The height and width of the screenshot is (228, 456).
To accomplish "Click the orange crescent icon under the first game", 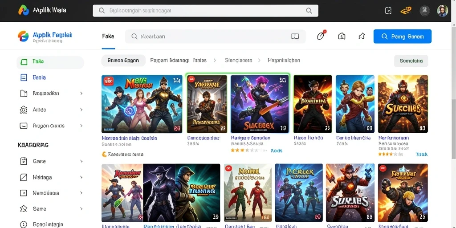I will pos(104,154).
